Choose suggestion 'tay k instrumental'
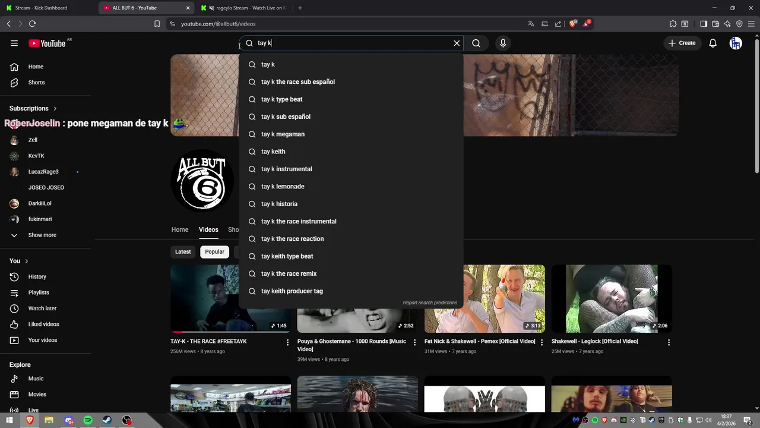This screenshot has height=428, width=760. pyautogui.click(x=351, y=169)
